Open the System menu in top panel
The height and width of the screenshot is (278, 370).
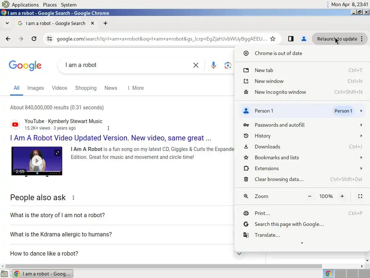tap(69, 5)
